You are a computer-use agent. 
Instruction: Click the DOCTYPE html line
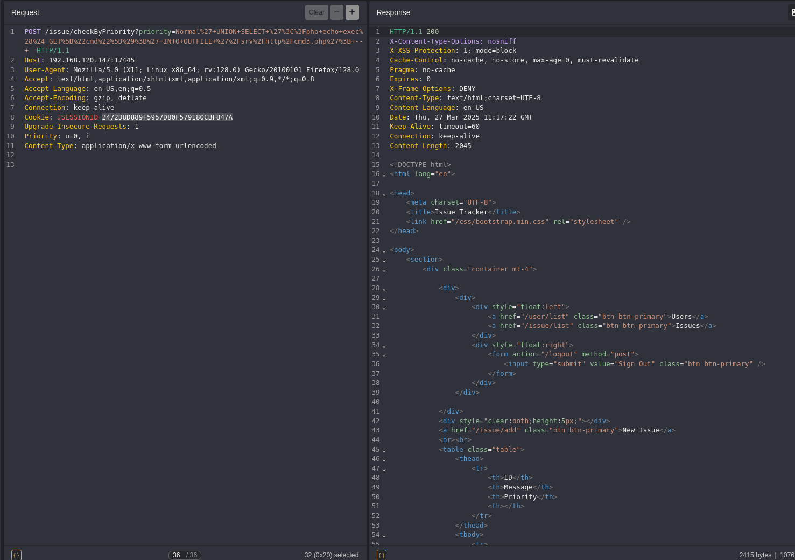click(x=420, y=165)
